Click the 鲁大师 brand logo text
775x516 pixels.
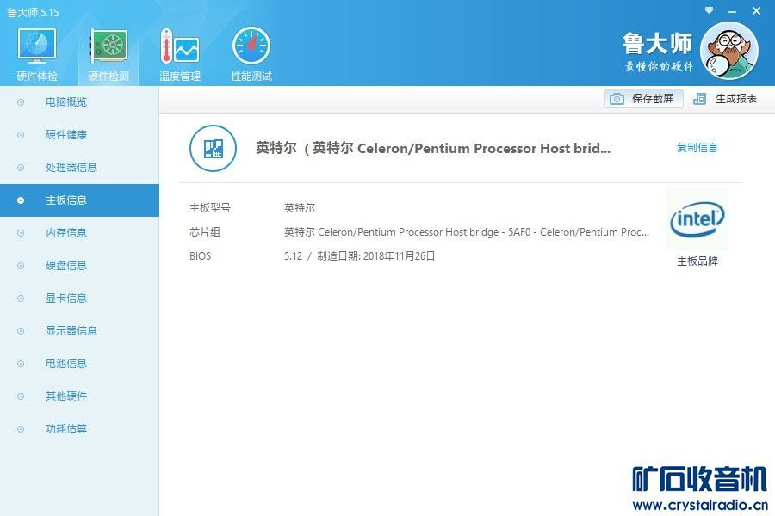pyautogui.click(x=657, y=44)
